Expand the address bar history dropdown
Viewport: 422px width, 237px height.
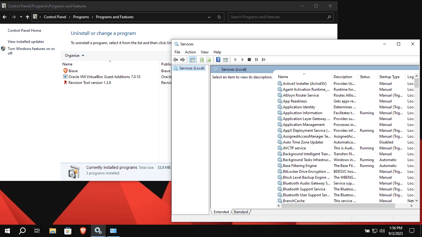point(209,17)
